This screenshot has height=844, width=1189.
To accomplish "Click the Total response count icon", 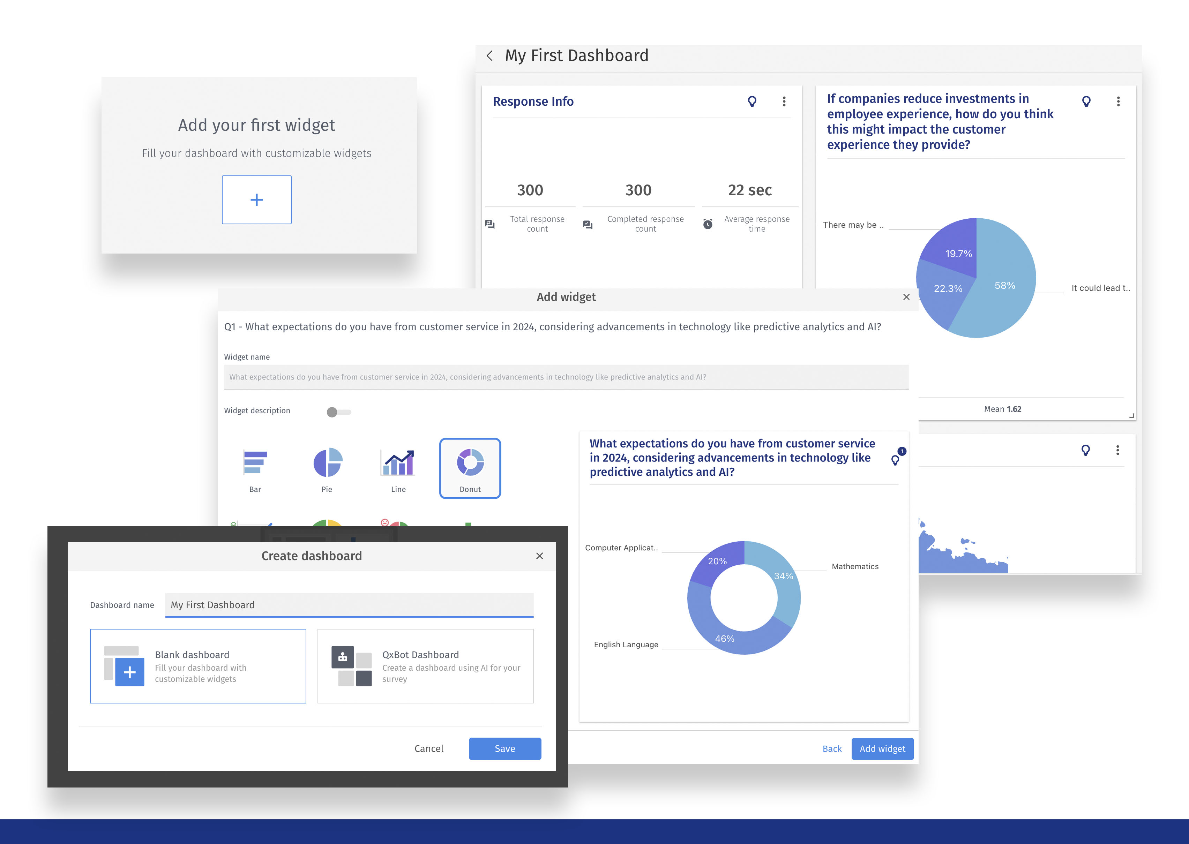I will pos(490,224).
